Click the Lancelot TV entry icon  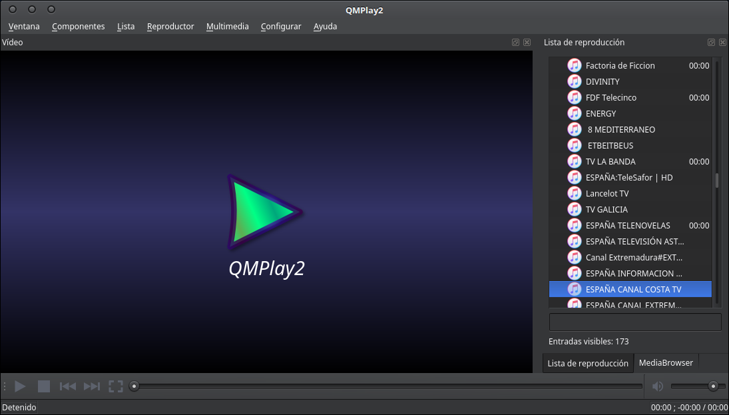575,194
